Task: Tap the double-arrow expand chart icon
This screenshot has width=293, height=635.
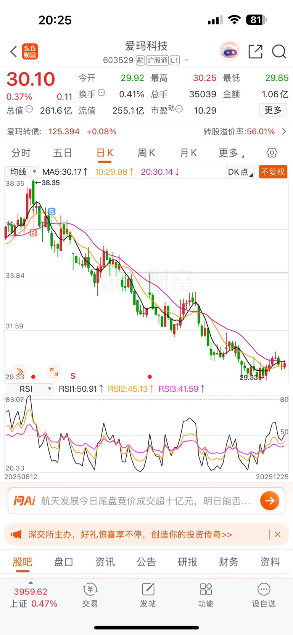Action: (x=19, y=371)
